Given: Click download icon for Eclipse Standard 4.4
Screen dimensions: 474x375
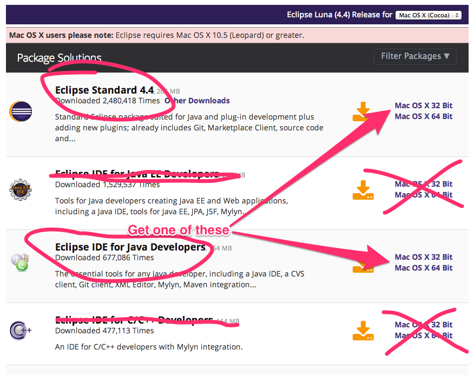Looking at the screenshot, I should click(363, 111).
